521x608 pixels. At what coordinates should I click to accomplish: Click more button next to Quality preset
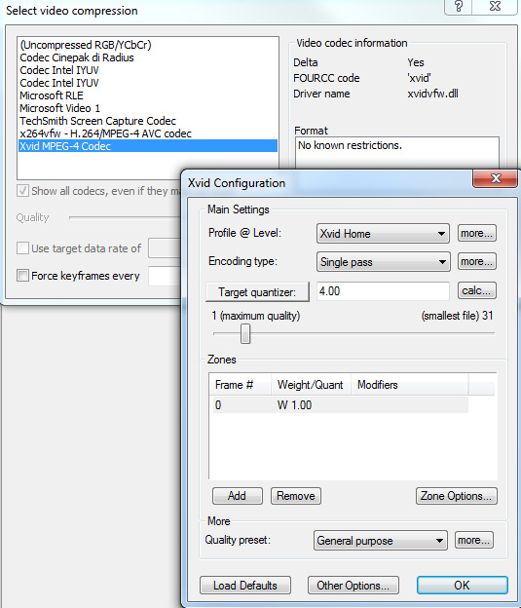tap(474, 540)
